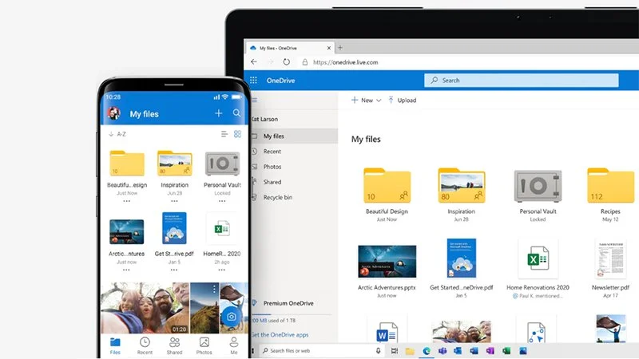Open more options under HomeR... 2020 on phone

[222, 270]
